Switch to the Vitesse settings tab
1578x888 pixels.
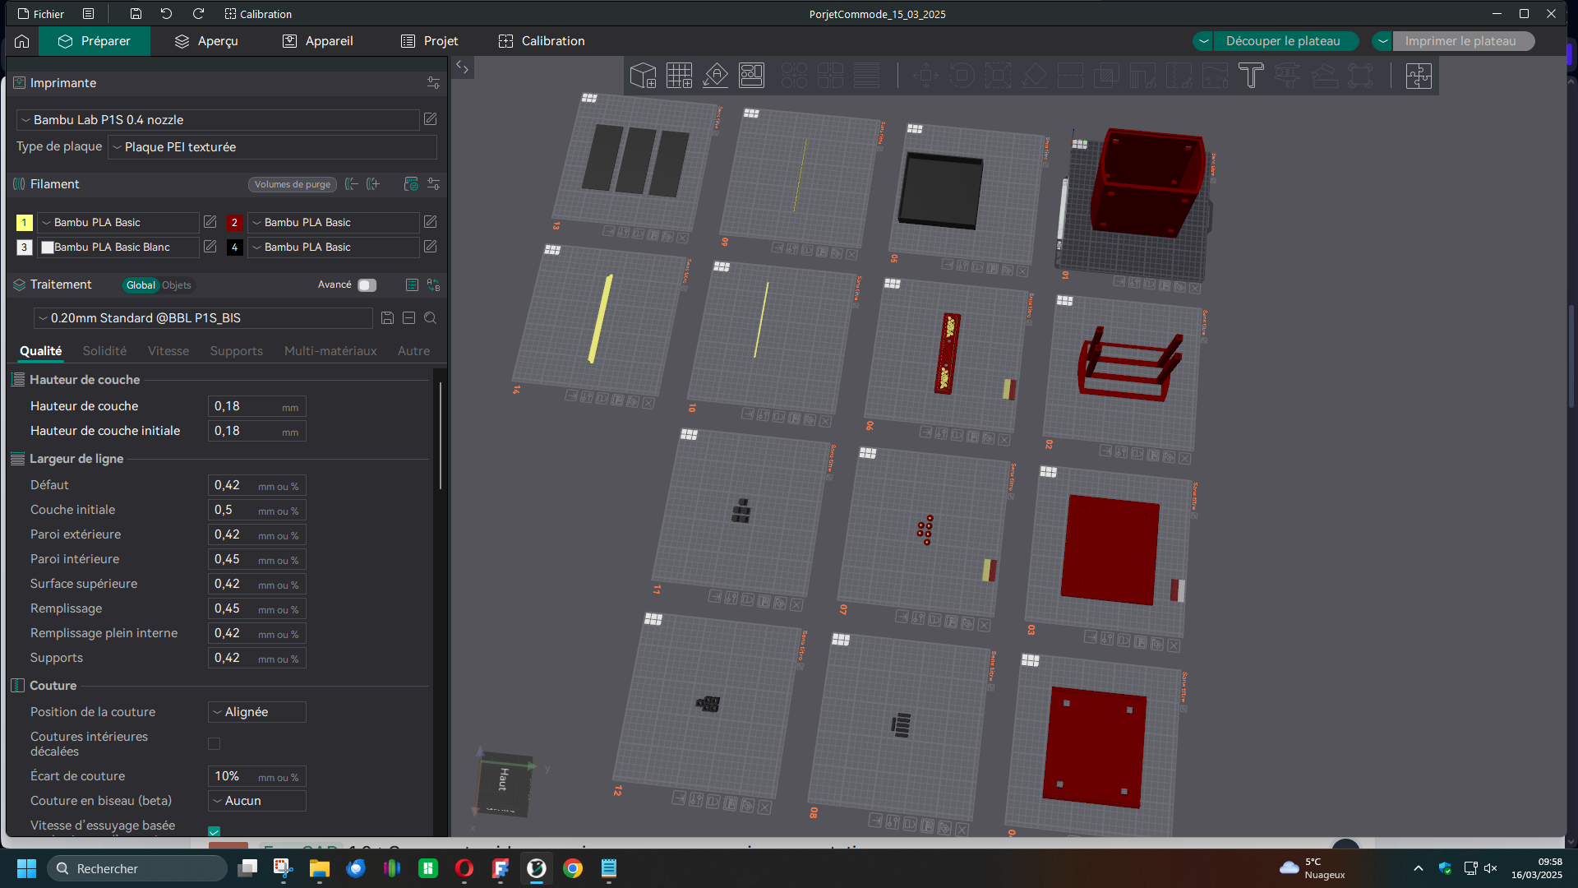pyautogui.click(x=168, y=351)
